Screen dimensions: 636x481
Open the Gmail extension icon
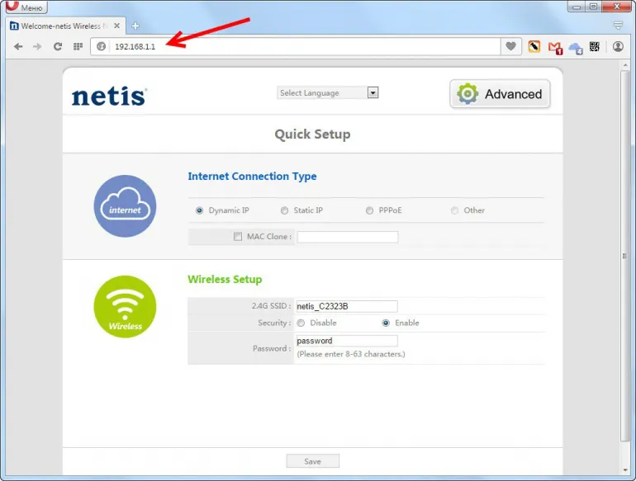(x=555, y=48)
